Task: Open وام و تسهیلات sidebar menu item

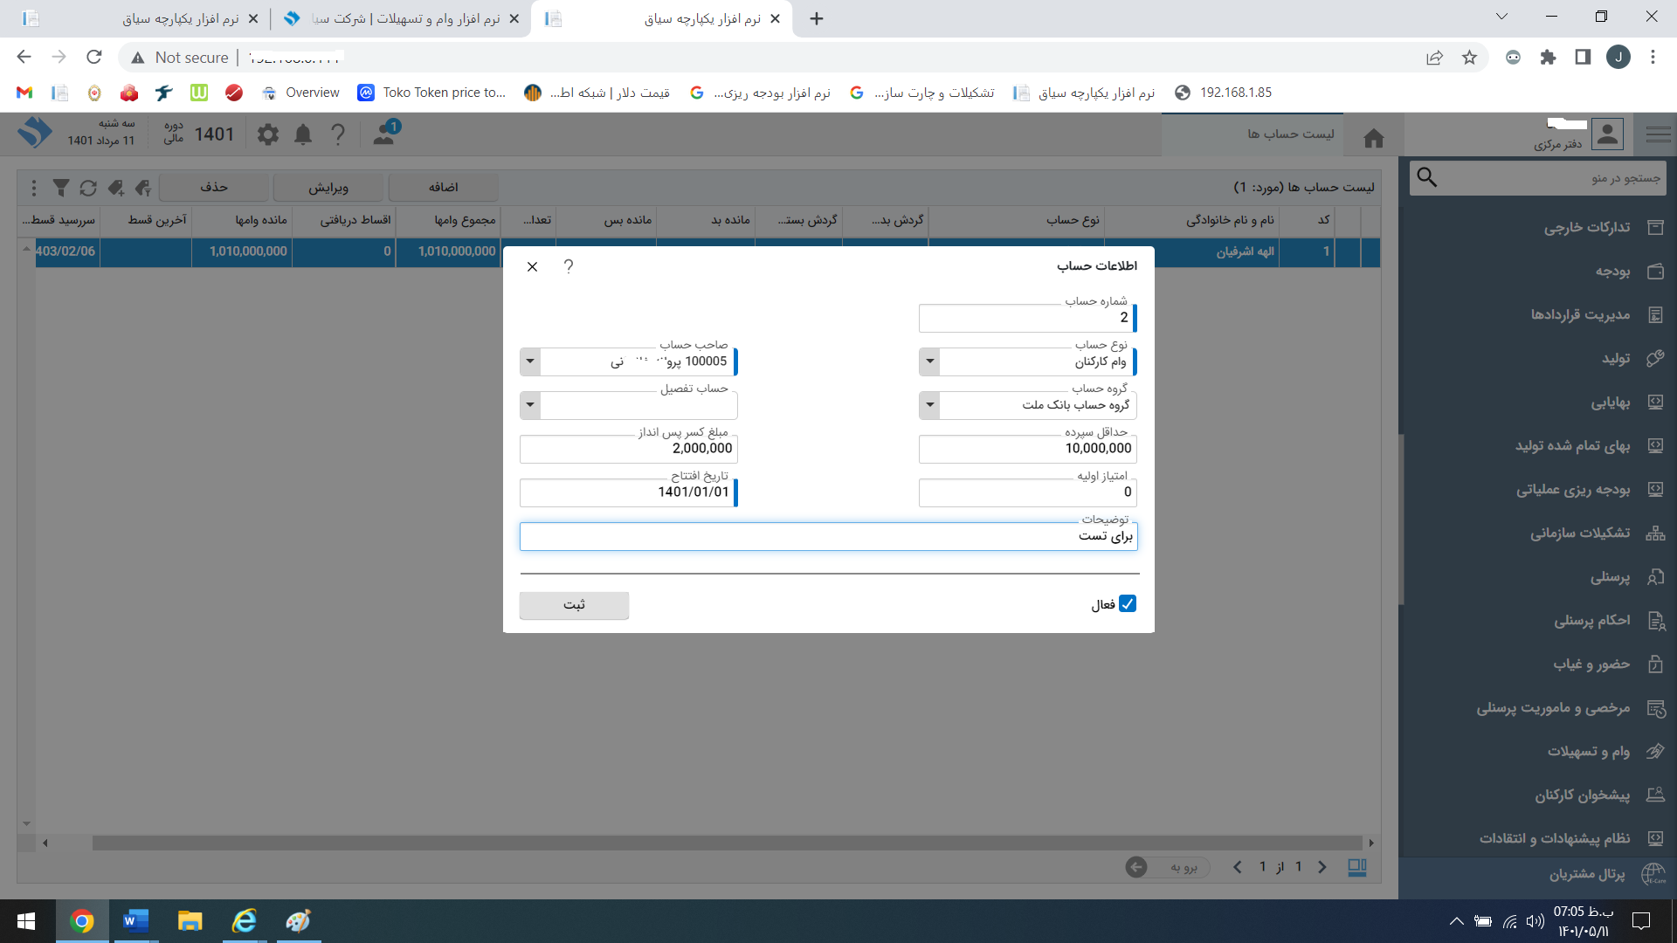Action: (x=1588, y=752)
